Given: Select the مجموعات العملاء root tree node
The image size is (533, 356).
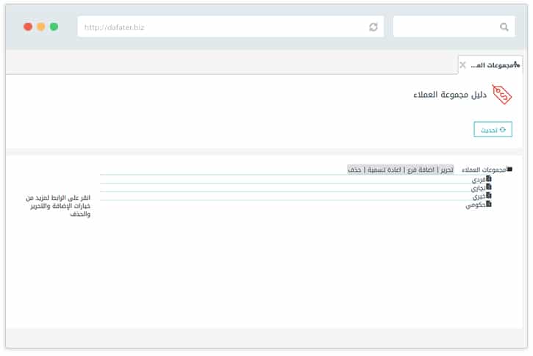Looking at the screenshot, I should point(484,170).
